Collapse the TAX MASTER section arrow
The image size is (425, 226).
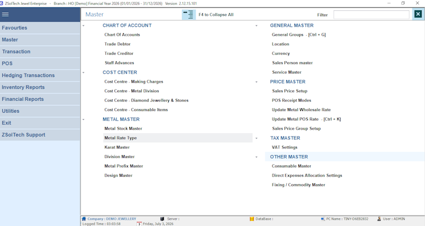pos(256,138)
